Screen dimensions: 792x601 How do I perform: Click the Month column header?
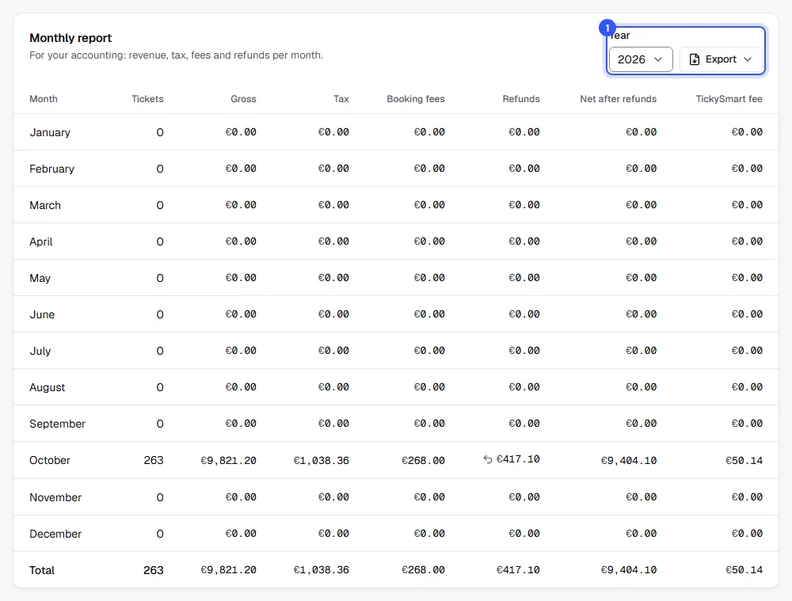(x=44, y=99)
